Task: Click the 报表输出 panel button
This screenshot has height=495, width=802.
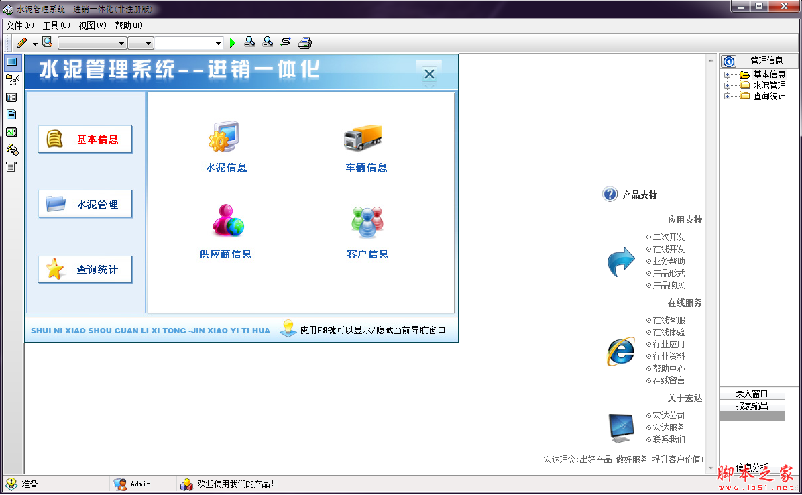Action: click(752, 406)
